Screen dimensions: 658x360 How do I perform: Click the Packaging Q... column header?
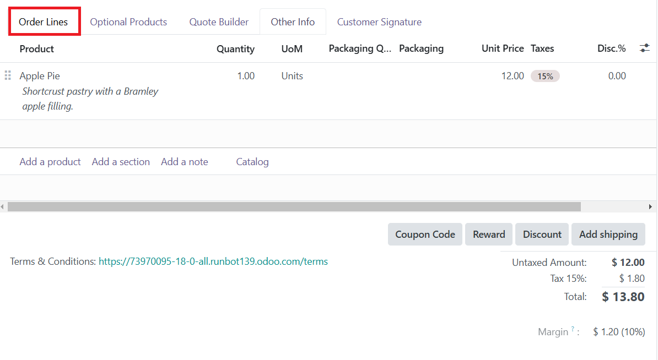coord(360,48)
